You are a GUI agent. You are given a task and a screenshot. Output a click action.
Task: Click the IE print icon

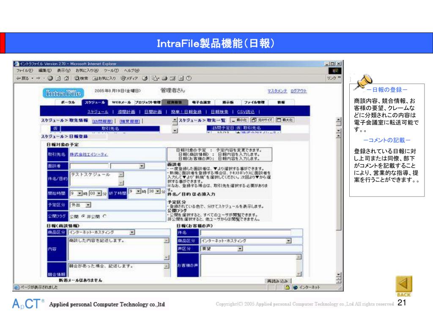(164, 78)
